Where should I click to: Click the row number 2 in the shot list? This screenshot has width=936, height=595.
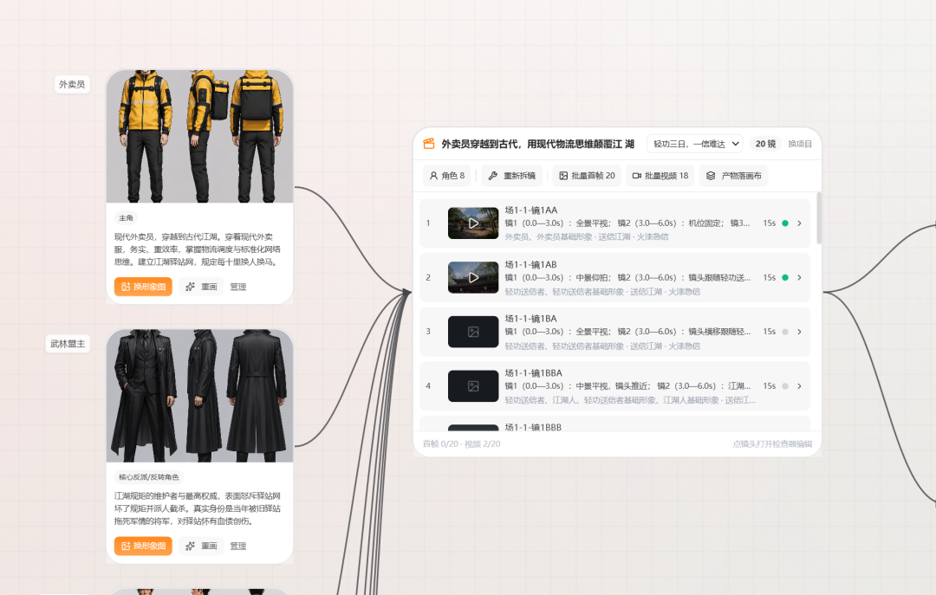(428, 277)
